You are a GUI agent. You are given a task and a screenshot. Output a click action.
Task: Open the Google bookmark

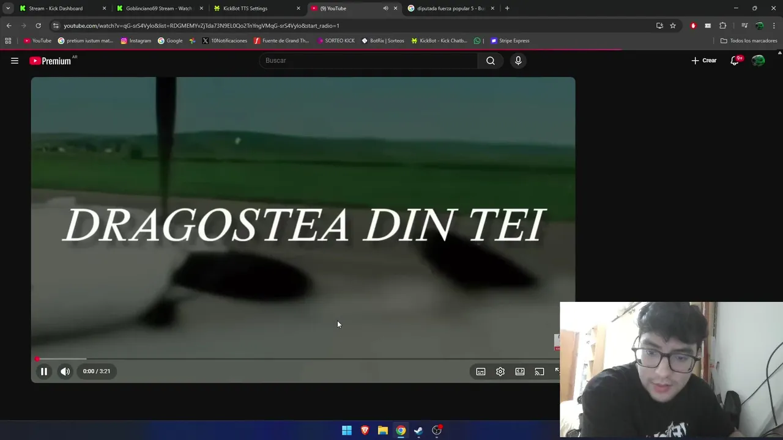click(170, 41)
